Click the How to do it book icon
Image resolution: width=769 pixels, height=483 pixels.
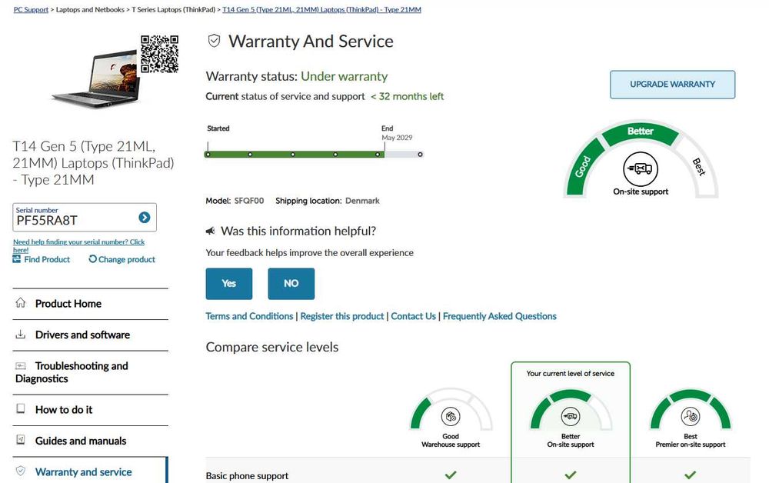point(21,408)
